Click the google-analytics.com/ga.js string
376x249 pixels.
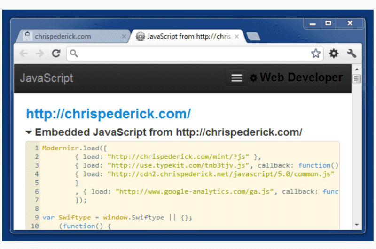[x=195, y=192]
